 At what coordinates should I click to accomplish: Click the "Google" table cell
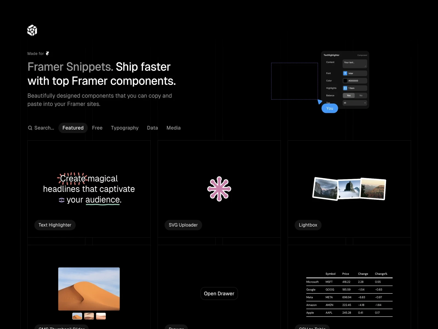(311, 290)
